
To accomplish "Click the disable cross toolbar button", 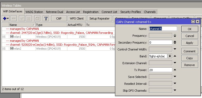I will 29,18.
